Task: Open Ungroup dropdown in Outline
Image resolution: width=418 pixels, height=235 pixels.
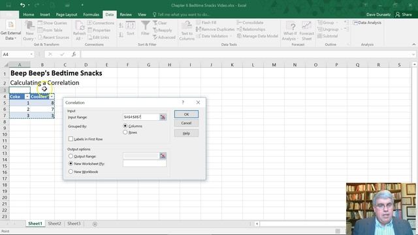Action: pos(341,29)
